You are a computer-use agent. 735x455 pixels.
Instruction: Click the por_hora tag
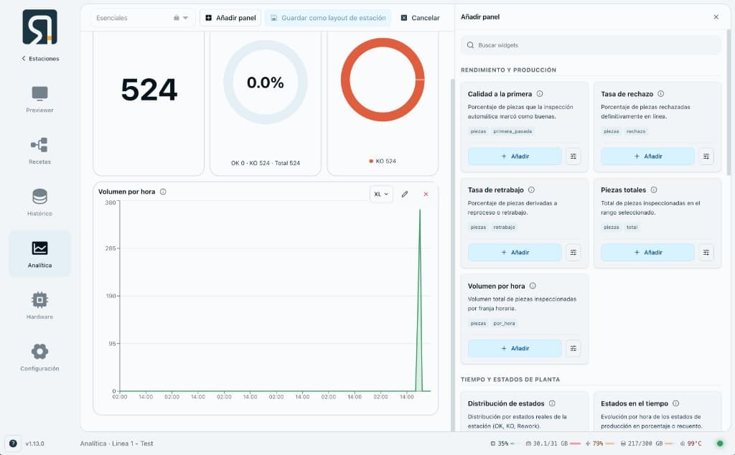click(x=504, y=324)
